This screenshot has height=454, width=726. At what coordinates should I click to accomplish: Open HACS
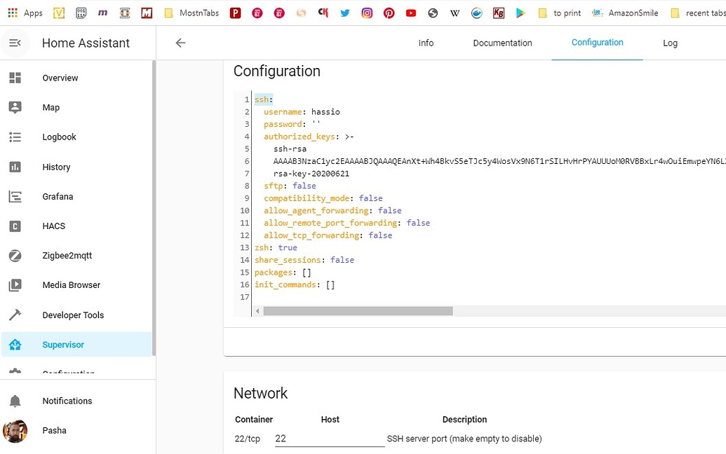click(x=53, y=226)
